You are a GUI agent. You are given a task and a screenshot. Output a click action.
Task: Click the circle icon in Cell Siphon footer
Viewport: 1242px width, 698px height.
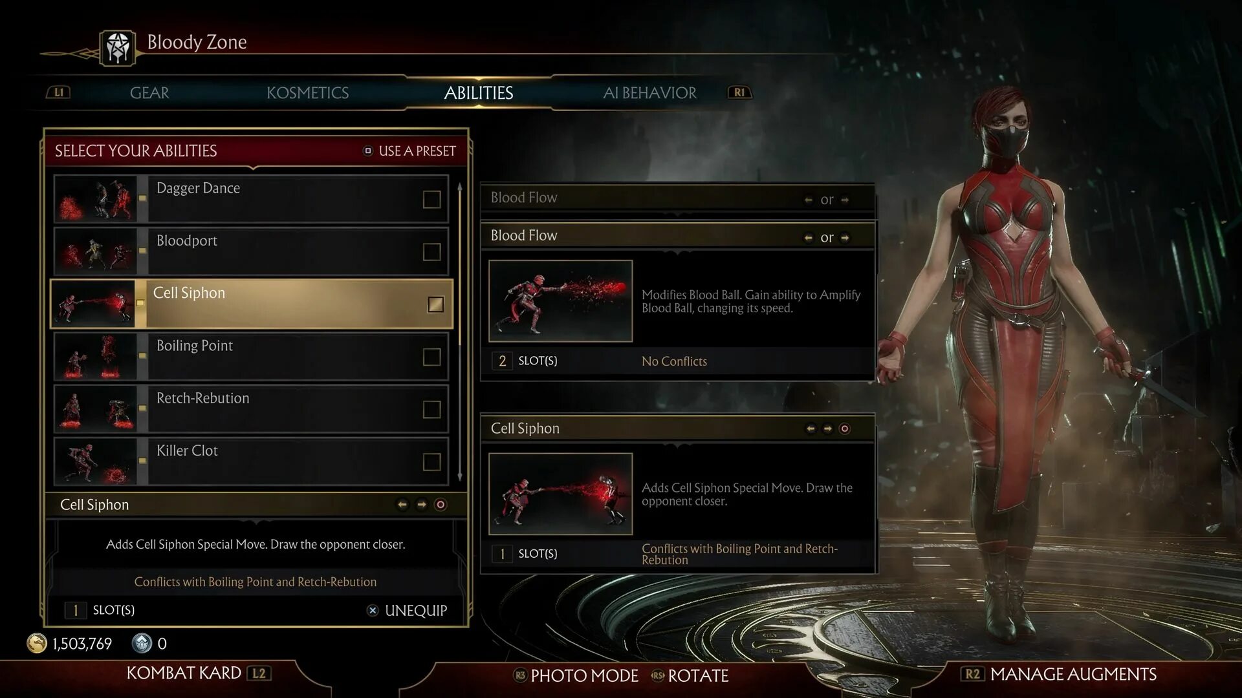pos(441,505)
